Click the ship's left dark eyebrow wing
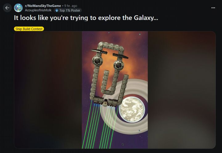This screenshot has height=153, width=222. tap(99, 52)
